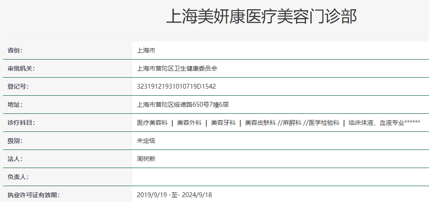Click 医学检验科 in the departments row
This screenshot has height=202, width=429.
click(324, 123)
